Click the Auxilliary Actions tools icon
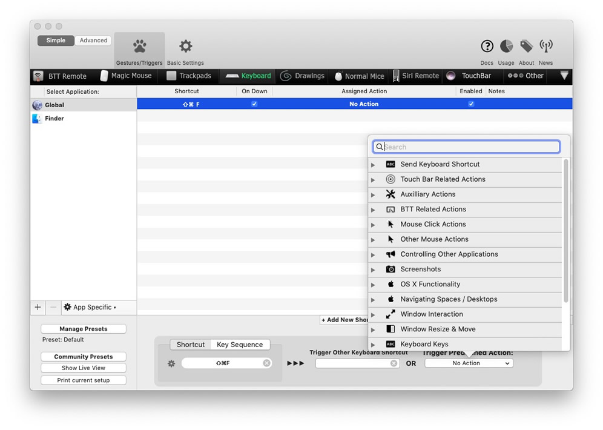The height and width of the screenshot is (430, 603). tap(390, 194)
